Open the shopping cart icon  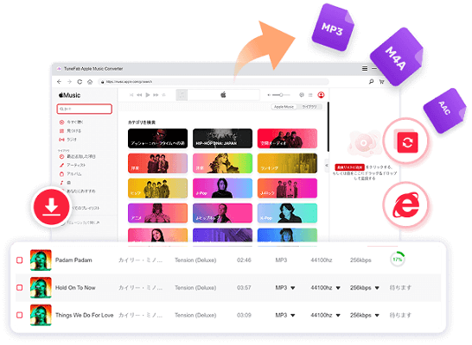pyautogui.click(x=382, y=81)
